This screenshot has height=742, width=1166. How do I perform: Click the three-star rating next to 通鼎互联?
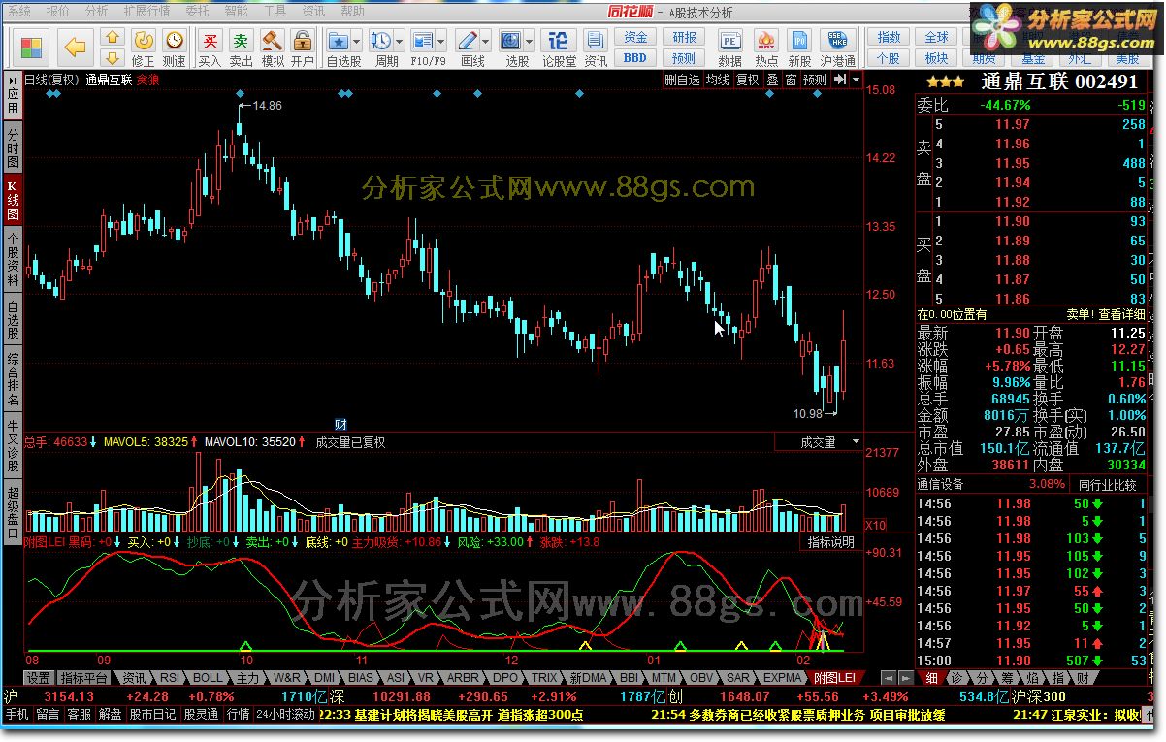pyautogui.click(x=946, y=82)
